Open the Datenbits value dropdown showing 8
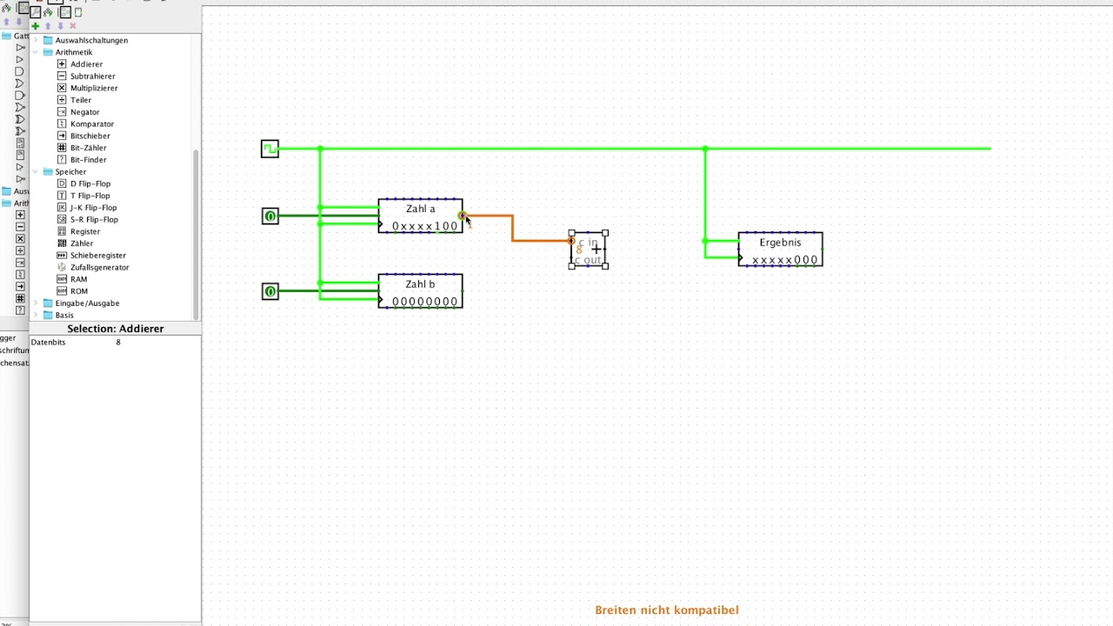 click(157, 343)
